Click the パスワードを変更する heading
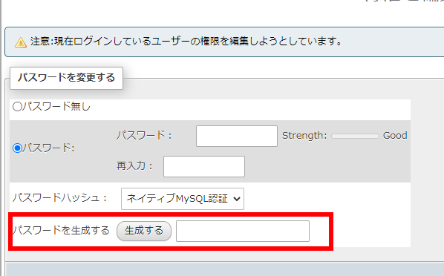This screenshot has height=276, width=444. (67, 78)
